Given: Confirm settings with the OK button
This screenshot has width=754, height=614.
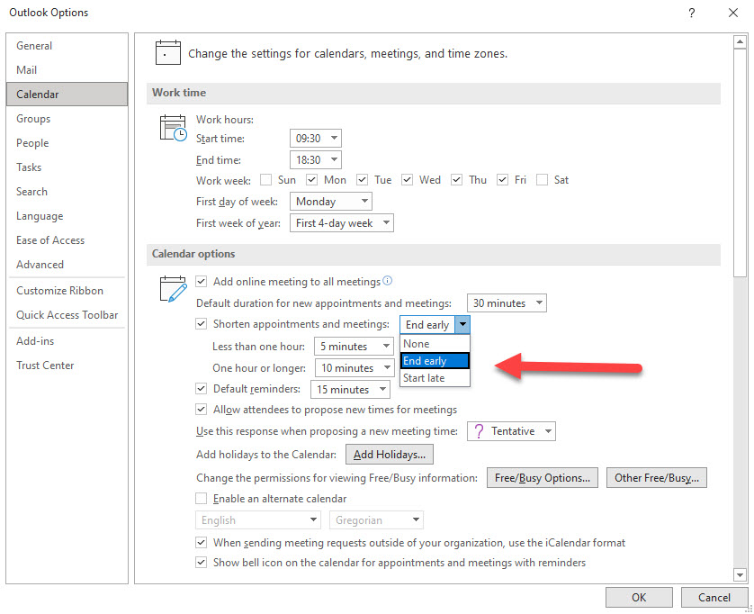Looking at the screenshot, I should (639, 598).
